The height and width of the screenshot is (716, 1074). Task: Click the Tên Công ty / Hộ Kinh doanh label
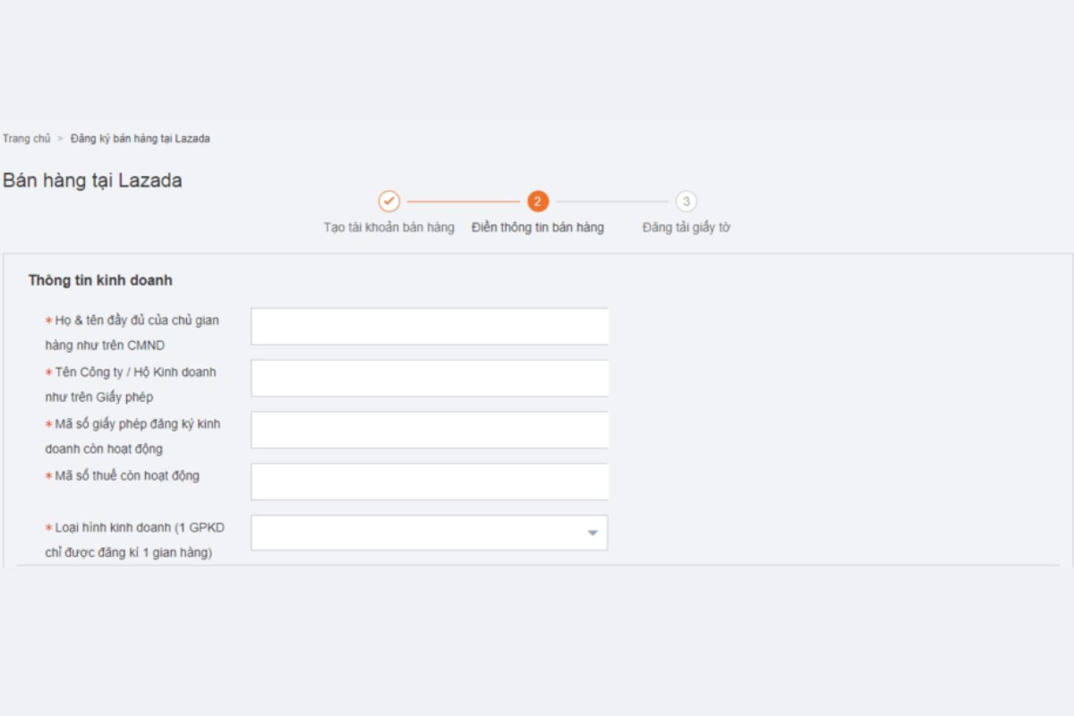[131, 385]
